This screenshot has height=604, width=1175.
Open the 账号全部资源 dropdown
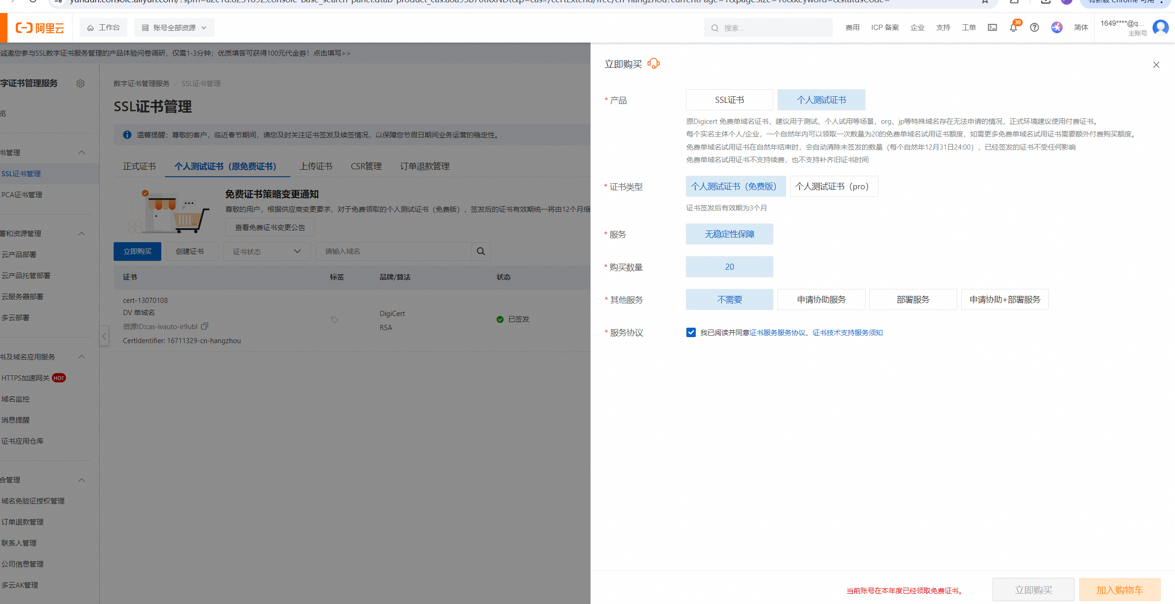(x=174, y=28)
